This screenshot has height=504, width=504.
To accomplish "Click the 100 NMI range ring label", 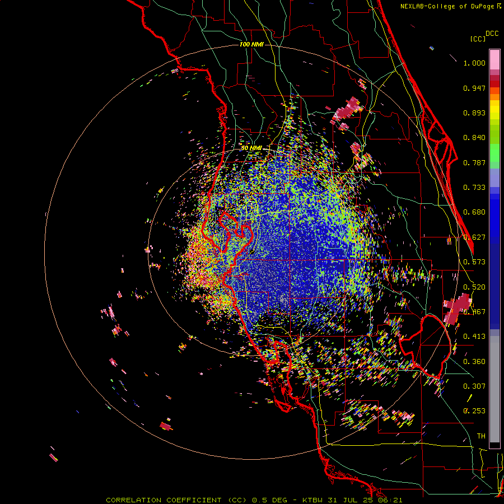I will pos(251,44).
